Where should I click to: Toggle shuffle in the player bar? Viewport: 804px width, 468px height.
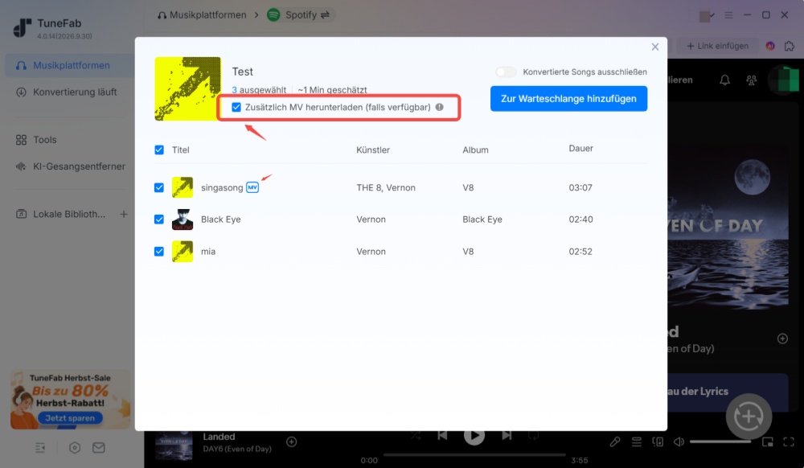tap(416, 435)
